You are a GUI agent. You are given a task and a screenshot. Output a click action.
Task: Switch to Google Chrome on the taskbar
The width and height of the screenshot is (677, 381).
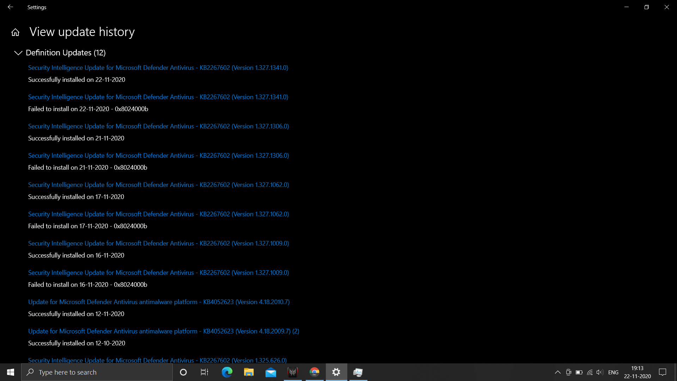tap(315, 372)
